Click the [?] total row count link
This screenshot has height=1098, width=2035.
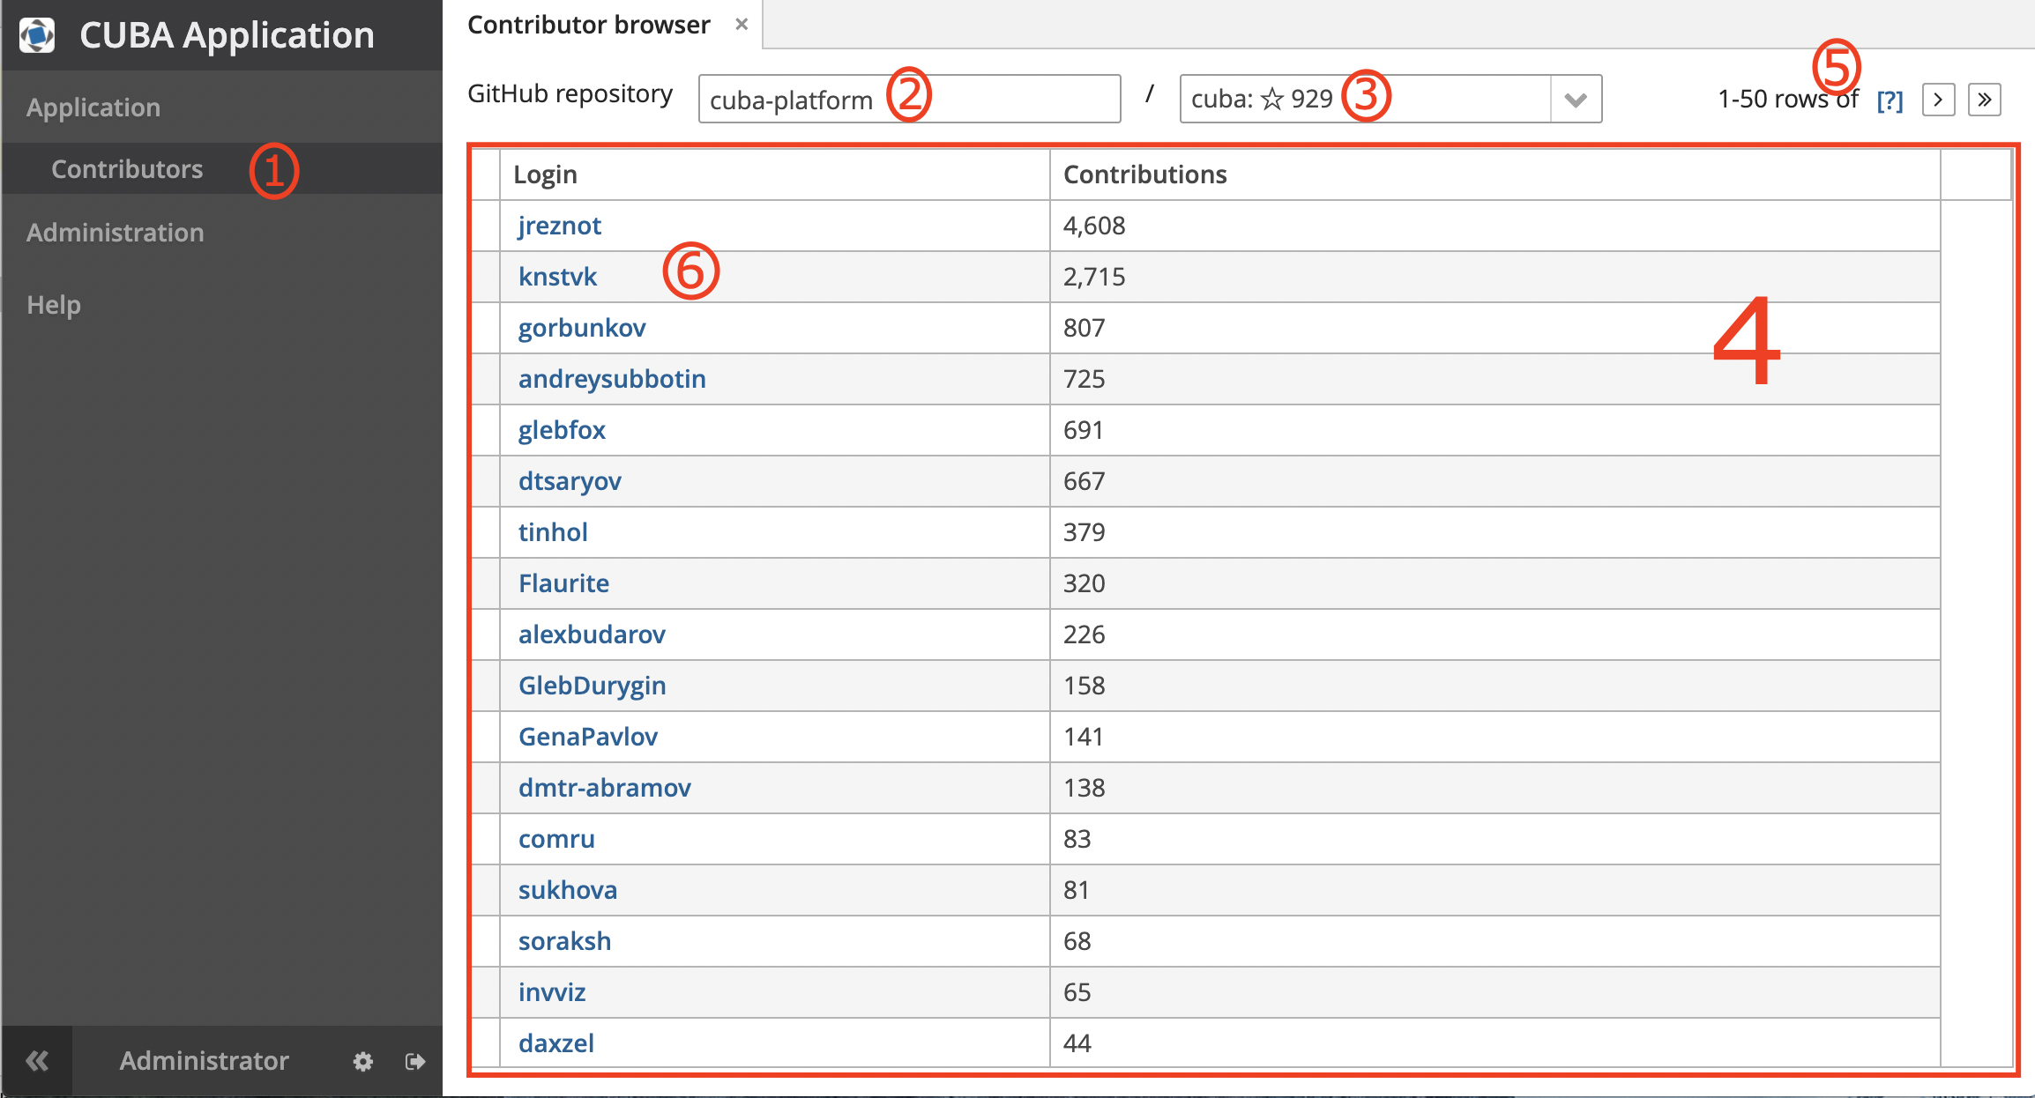(x=1890, y=100)
